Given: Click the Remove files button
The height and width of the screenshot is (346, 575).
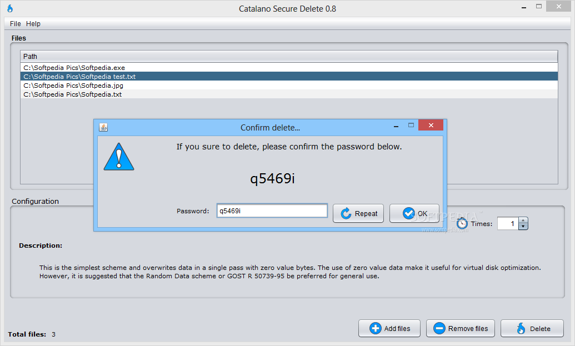Looking at the screenshot, I should point(461,328).
